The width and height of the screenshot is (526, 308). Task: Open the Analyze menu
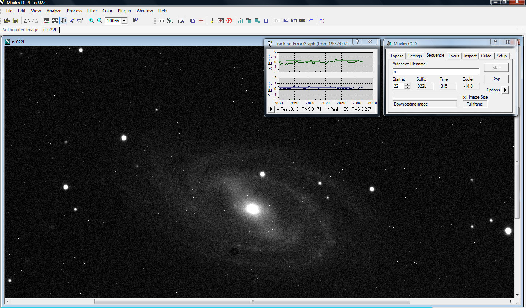[54, 11]
